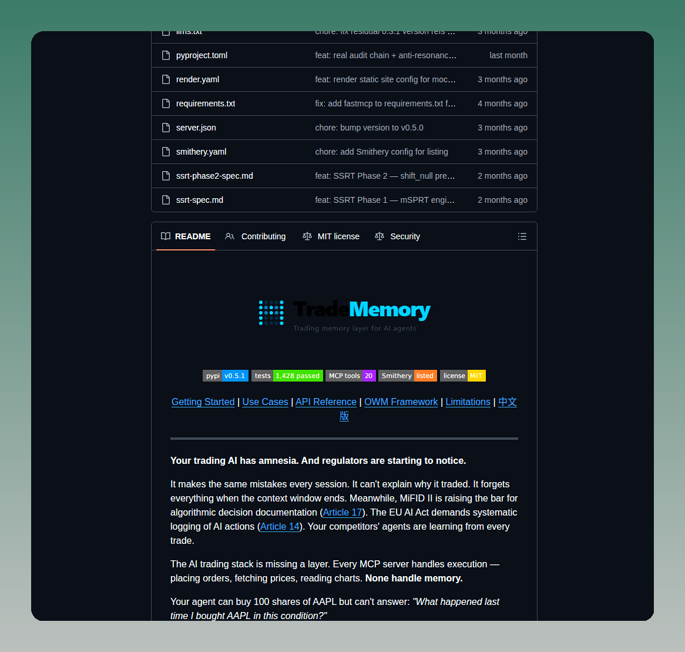The width and height of the screenshot is (685, 652).
Task: Switch to the Security tab
Action: pyautogui.click(x=397, y=236)
